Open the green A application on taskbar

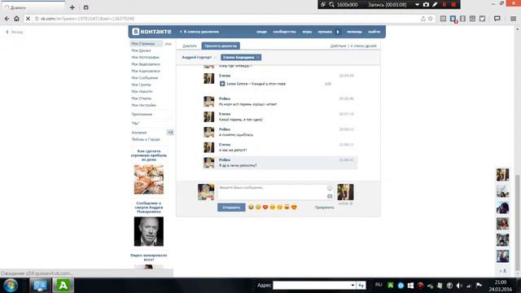tap(63, 285)
